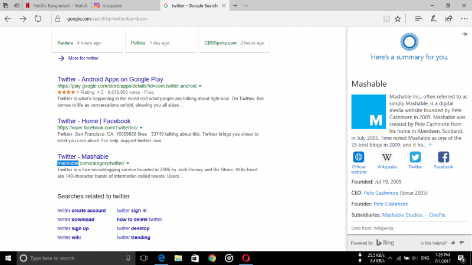Screen dimensions: 472x265
Task: Open File Explorer from taskbar
Action: pyautogui.click(x=178, y=258)
